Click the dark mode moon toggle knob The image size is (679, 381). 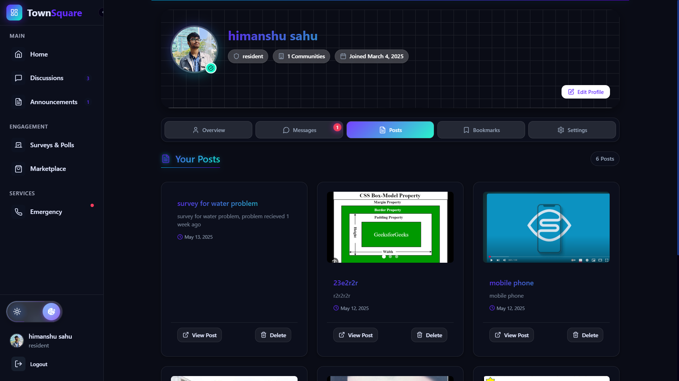[51, 311]
